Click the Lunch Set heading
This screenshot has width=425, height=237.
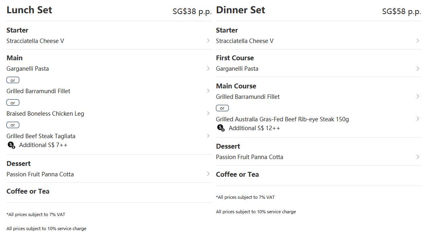(x=29, y=10)
